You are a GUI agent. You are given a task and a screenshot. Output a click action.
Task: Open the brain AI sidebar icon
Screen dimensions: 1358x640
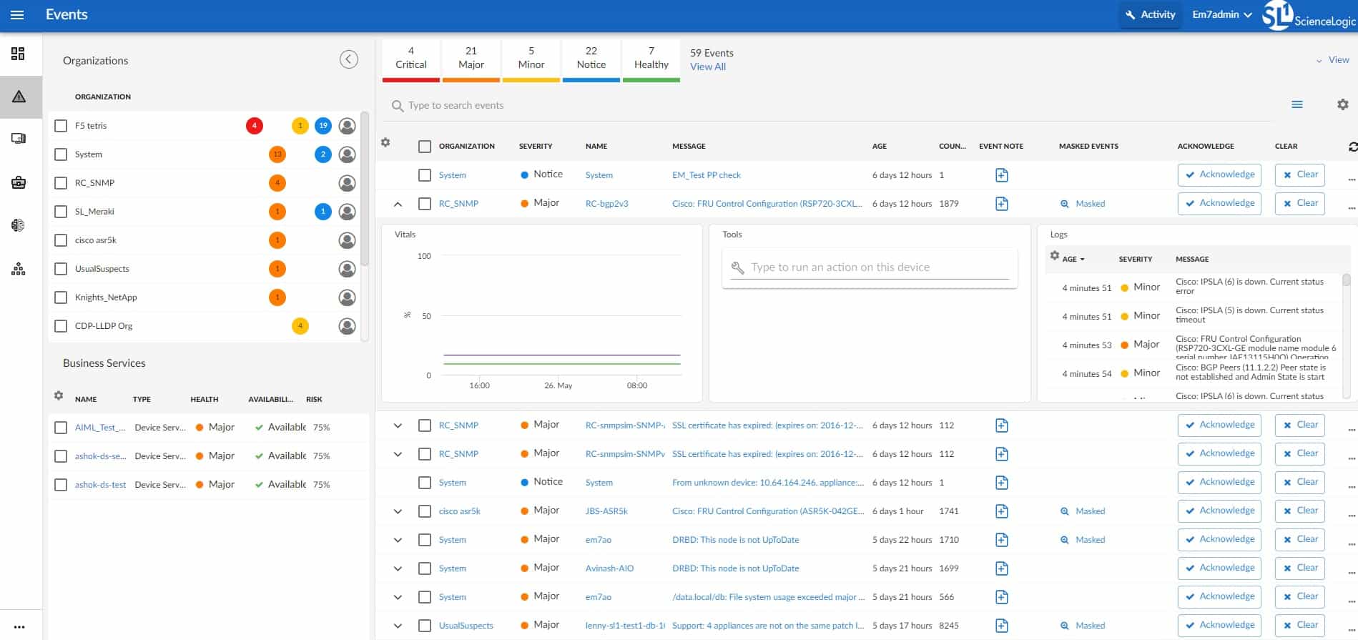point(19,225)
